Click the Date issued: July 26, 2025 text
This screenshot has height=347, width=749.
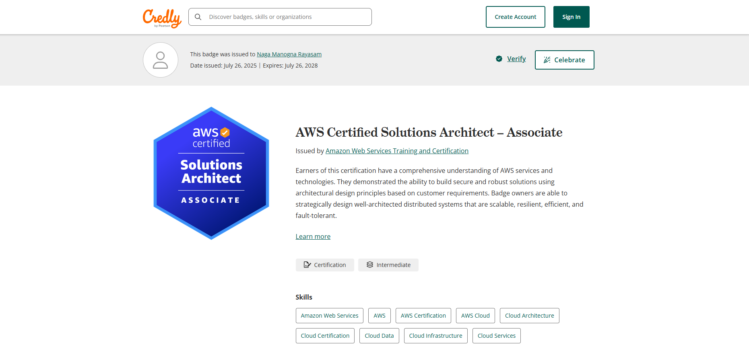(223, 66)
